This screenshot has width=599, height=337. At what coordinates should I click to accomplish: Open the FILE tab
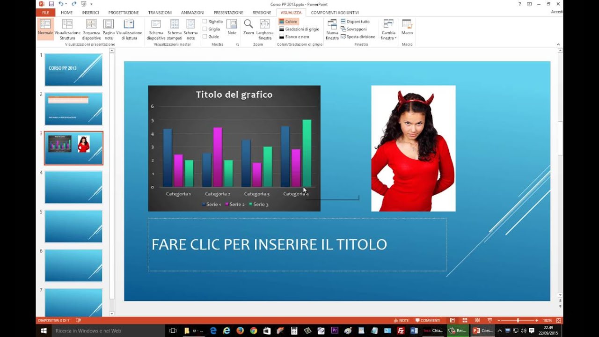click(45, 13)
